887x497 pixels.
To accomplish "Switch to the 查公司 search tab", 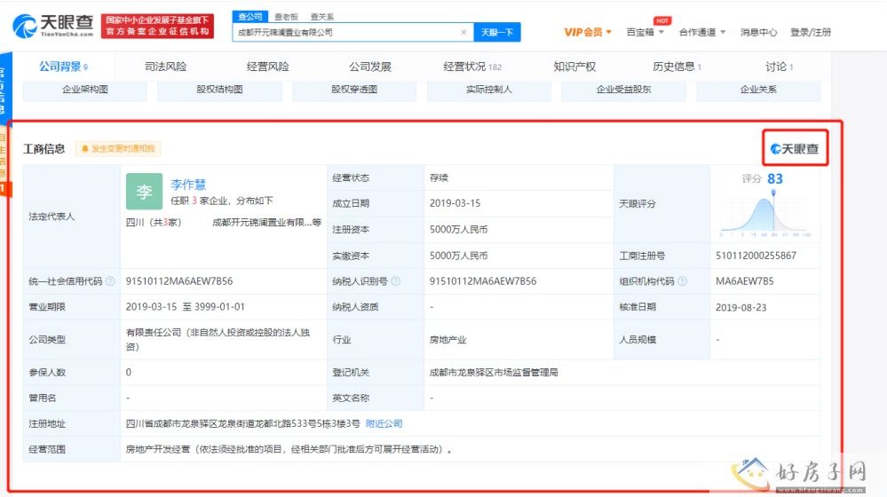I will point(250,17).
